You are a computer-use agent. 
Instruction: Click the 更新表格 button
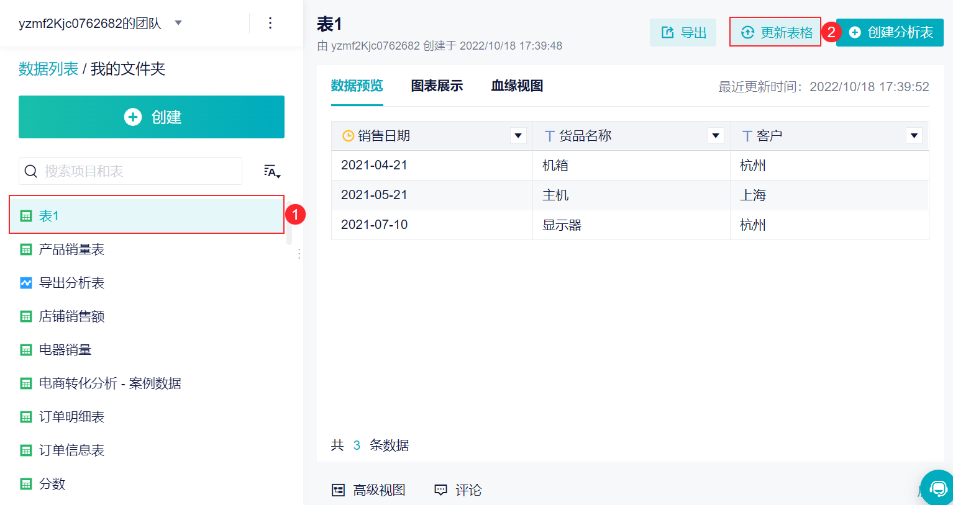click(x=775, y=32)
